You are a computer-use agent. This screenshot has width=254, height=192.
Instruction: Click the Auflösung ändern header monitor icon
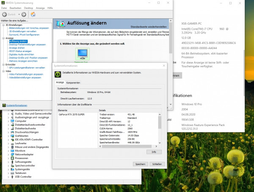(x=61, y=24)
